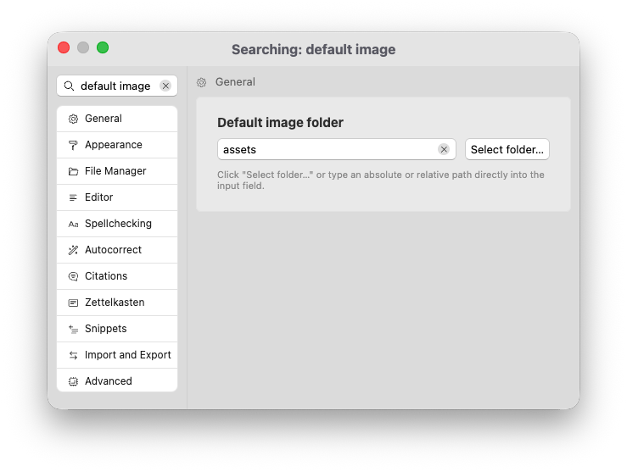627x472 pixels.
Task: Click the Zettelkasten card icon
Action: click(x=73, y=303)
